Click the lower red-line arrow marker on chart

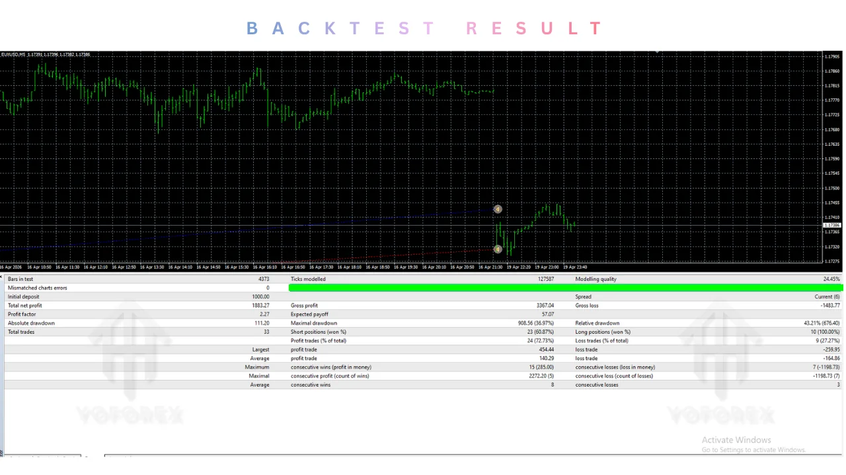tap(498, 249)
